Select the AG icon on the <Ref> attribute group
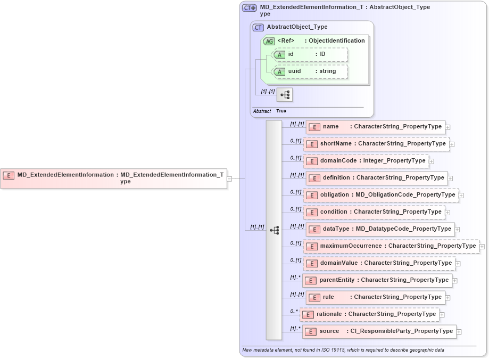The height and width of the screenshot is (358, 489). 269,40
